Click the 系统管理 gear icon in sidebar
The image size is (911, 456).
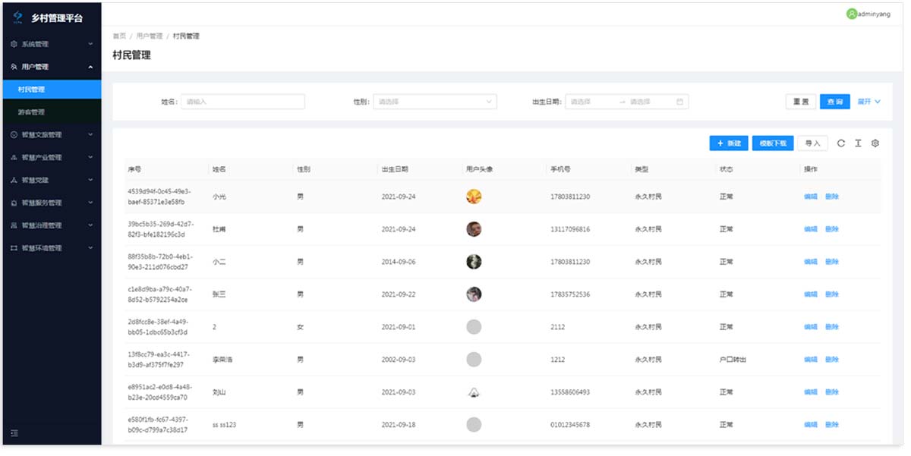tap(14, 44)
